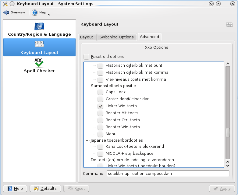Viewport: 238px width, 195px height.
Task: Uncheck the Linker Win-toets option
Action: [100, 106]
